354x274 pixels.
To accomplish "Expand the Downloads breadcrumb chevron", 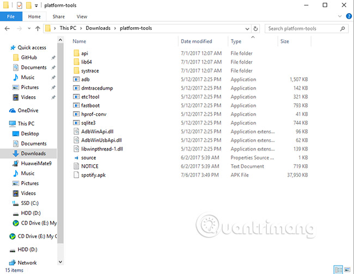I will [x=115, y=28].
